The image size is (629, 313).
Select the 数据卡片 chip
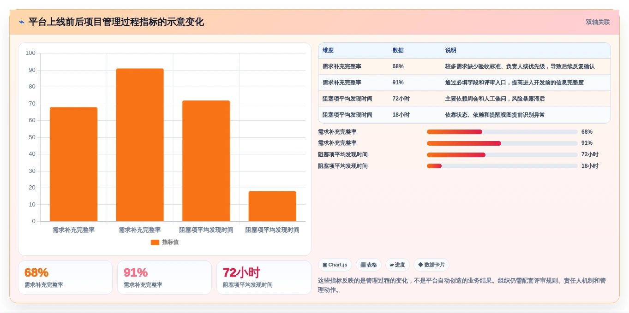(431, 265)
